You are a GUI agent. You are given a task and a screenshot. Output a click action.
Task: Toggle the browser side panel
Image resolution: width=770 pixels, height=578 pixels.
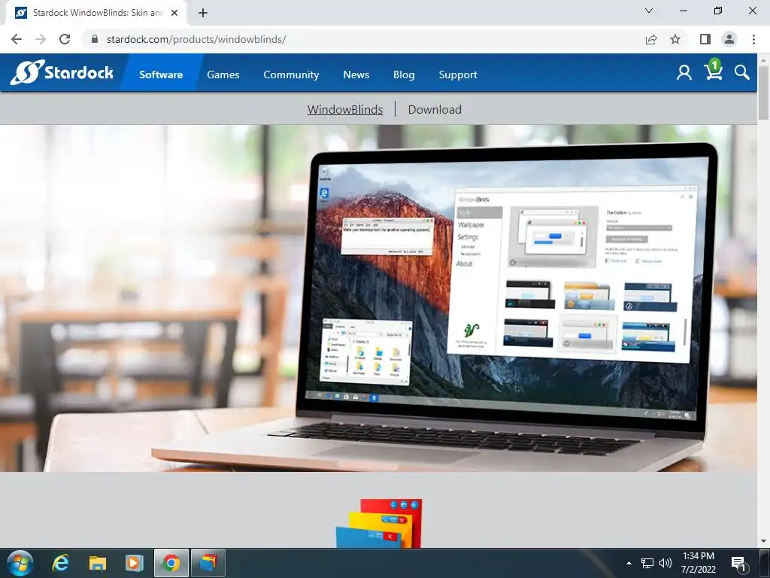(x=705, y=39)
